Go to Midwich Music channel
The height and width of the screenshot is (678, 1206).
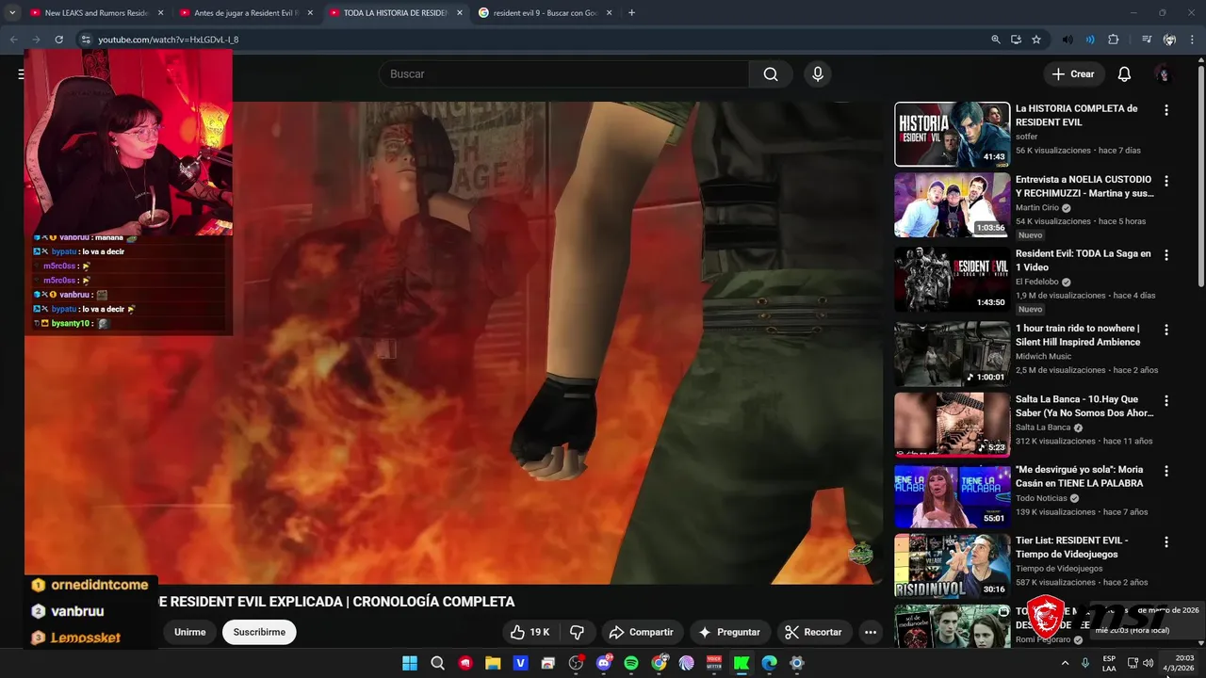coord(1043,356)
